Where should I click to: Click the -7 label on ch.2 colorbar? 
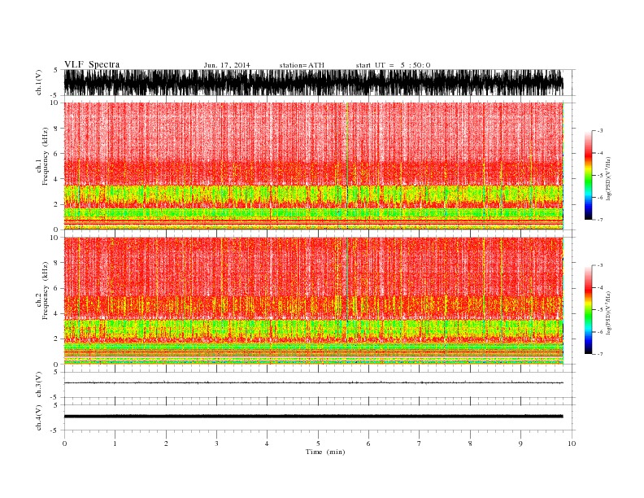pos(599,354)
